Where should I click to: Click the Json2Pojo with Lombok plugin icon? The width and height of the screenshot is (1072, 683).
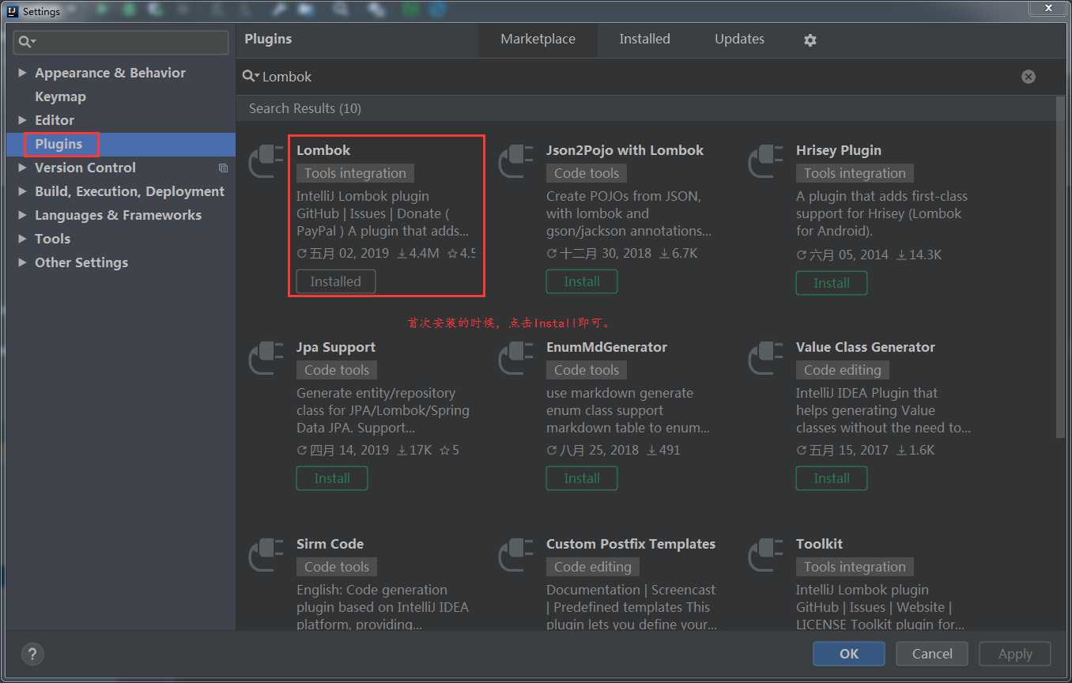(515, 160)
